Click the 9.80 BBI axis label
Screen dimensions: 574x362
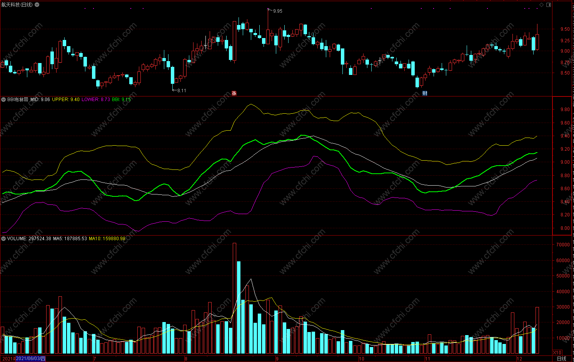(x=565, y=110)
